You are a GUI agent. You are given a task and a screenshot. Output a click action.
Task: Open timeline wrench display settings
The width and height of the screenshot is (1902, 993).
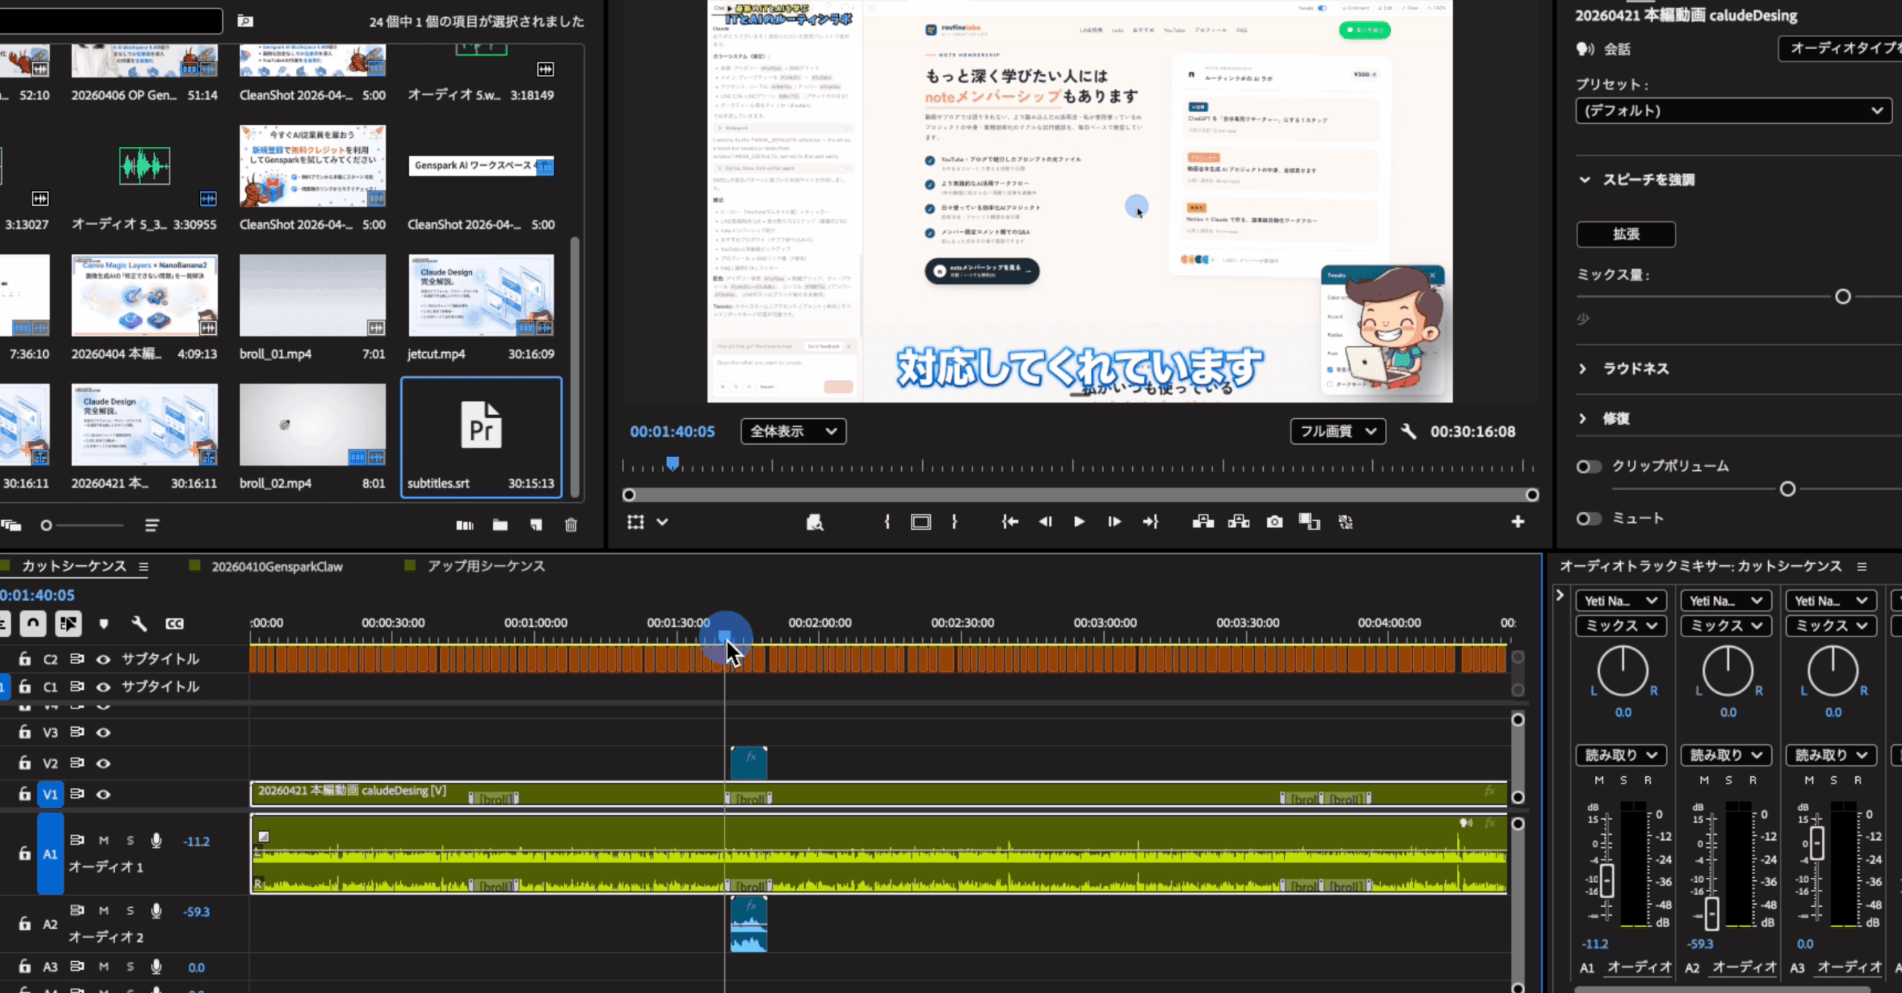coord(139,623)
